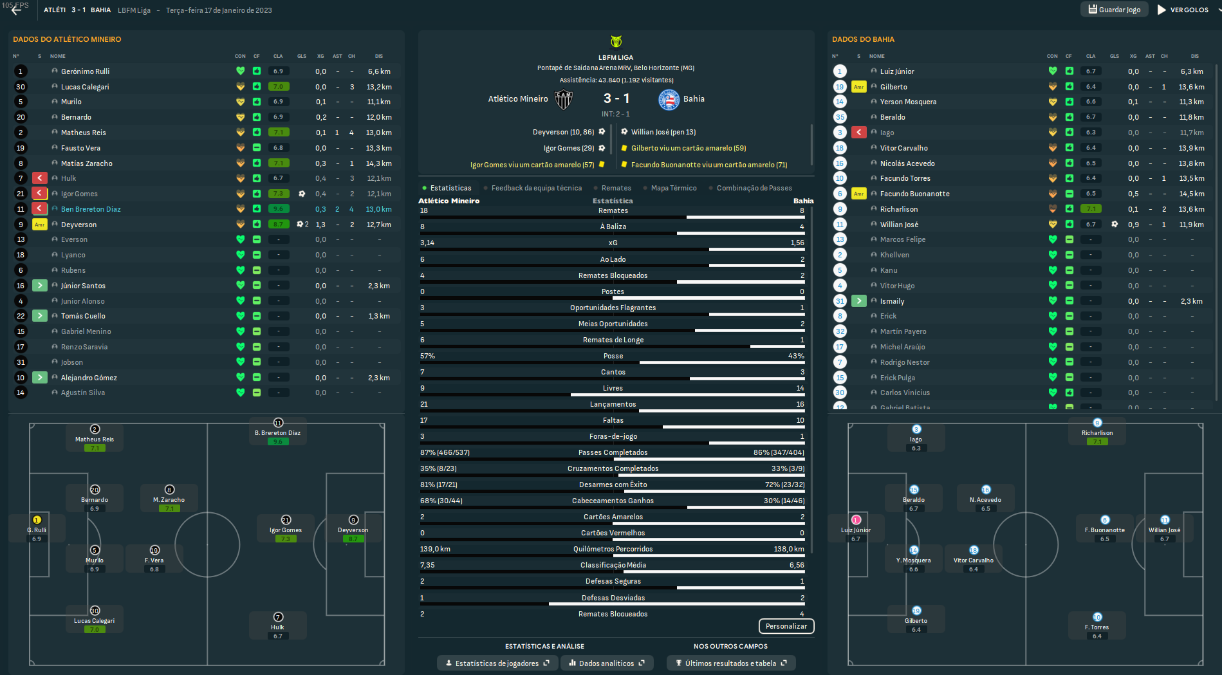Click Deyverson marker on Atlético pitch
1222x675 pixels.
point(353,529)
